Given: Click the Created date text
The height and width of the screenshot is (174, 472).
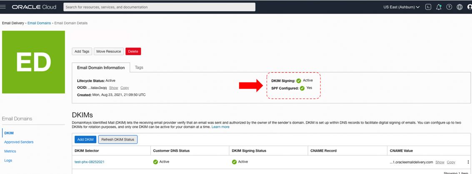Looking at the screenshot, I should pos(111,95).
